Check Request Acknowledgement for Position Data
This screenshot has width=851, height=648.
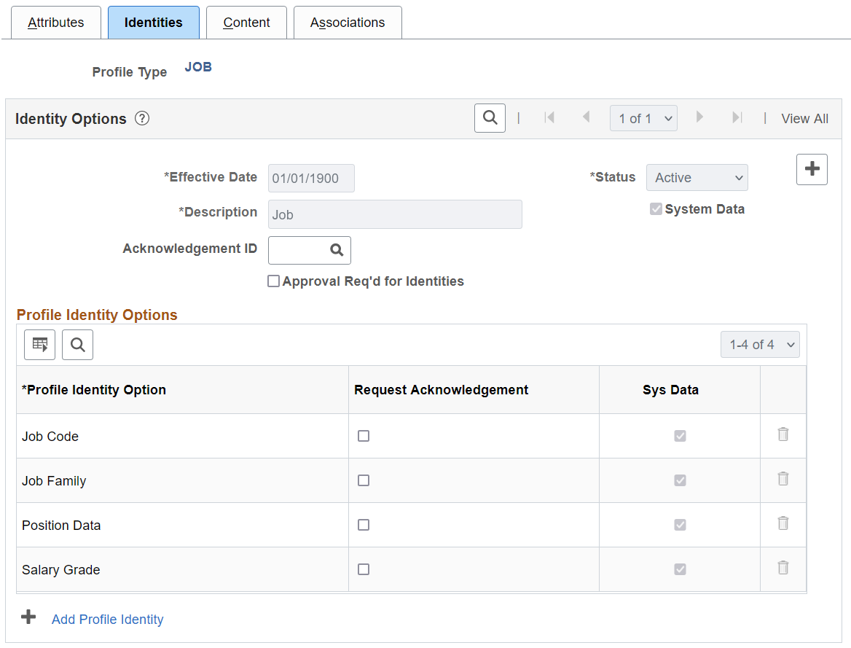tap(364, 525)
